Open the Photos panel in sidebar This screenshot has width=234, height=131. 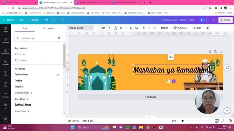(5, 119)
